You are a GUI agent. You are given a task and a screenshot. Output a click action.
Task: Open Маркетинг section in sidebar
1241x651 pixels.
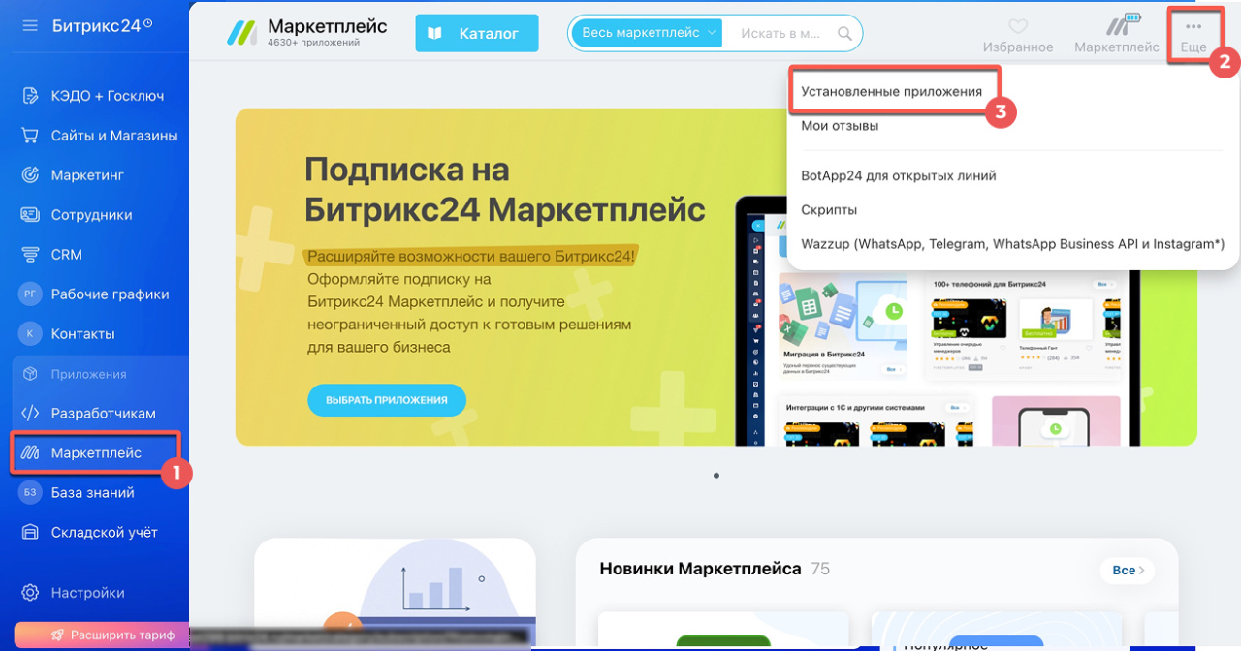pos(87,175)
